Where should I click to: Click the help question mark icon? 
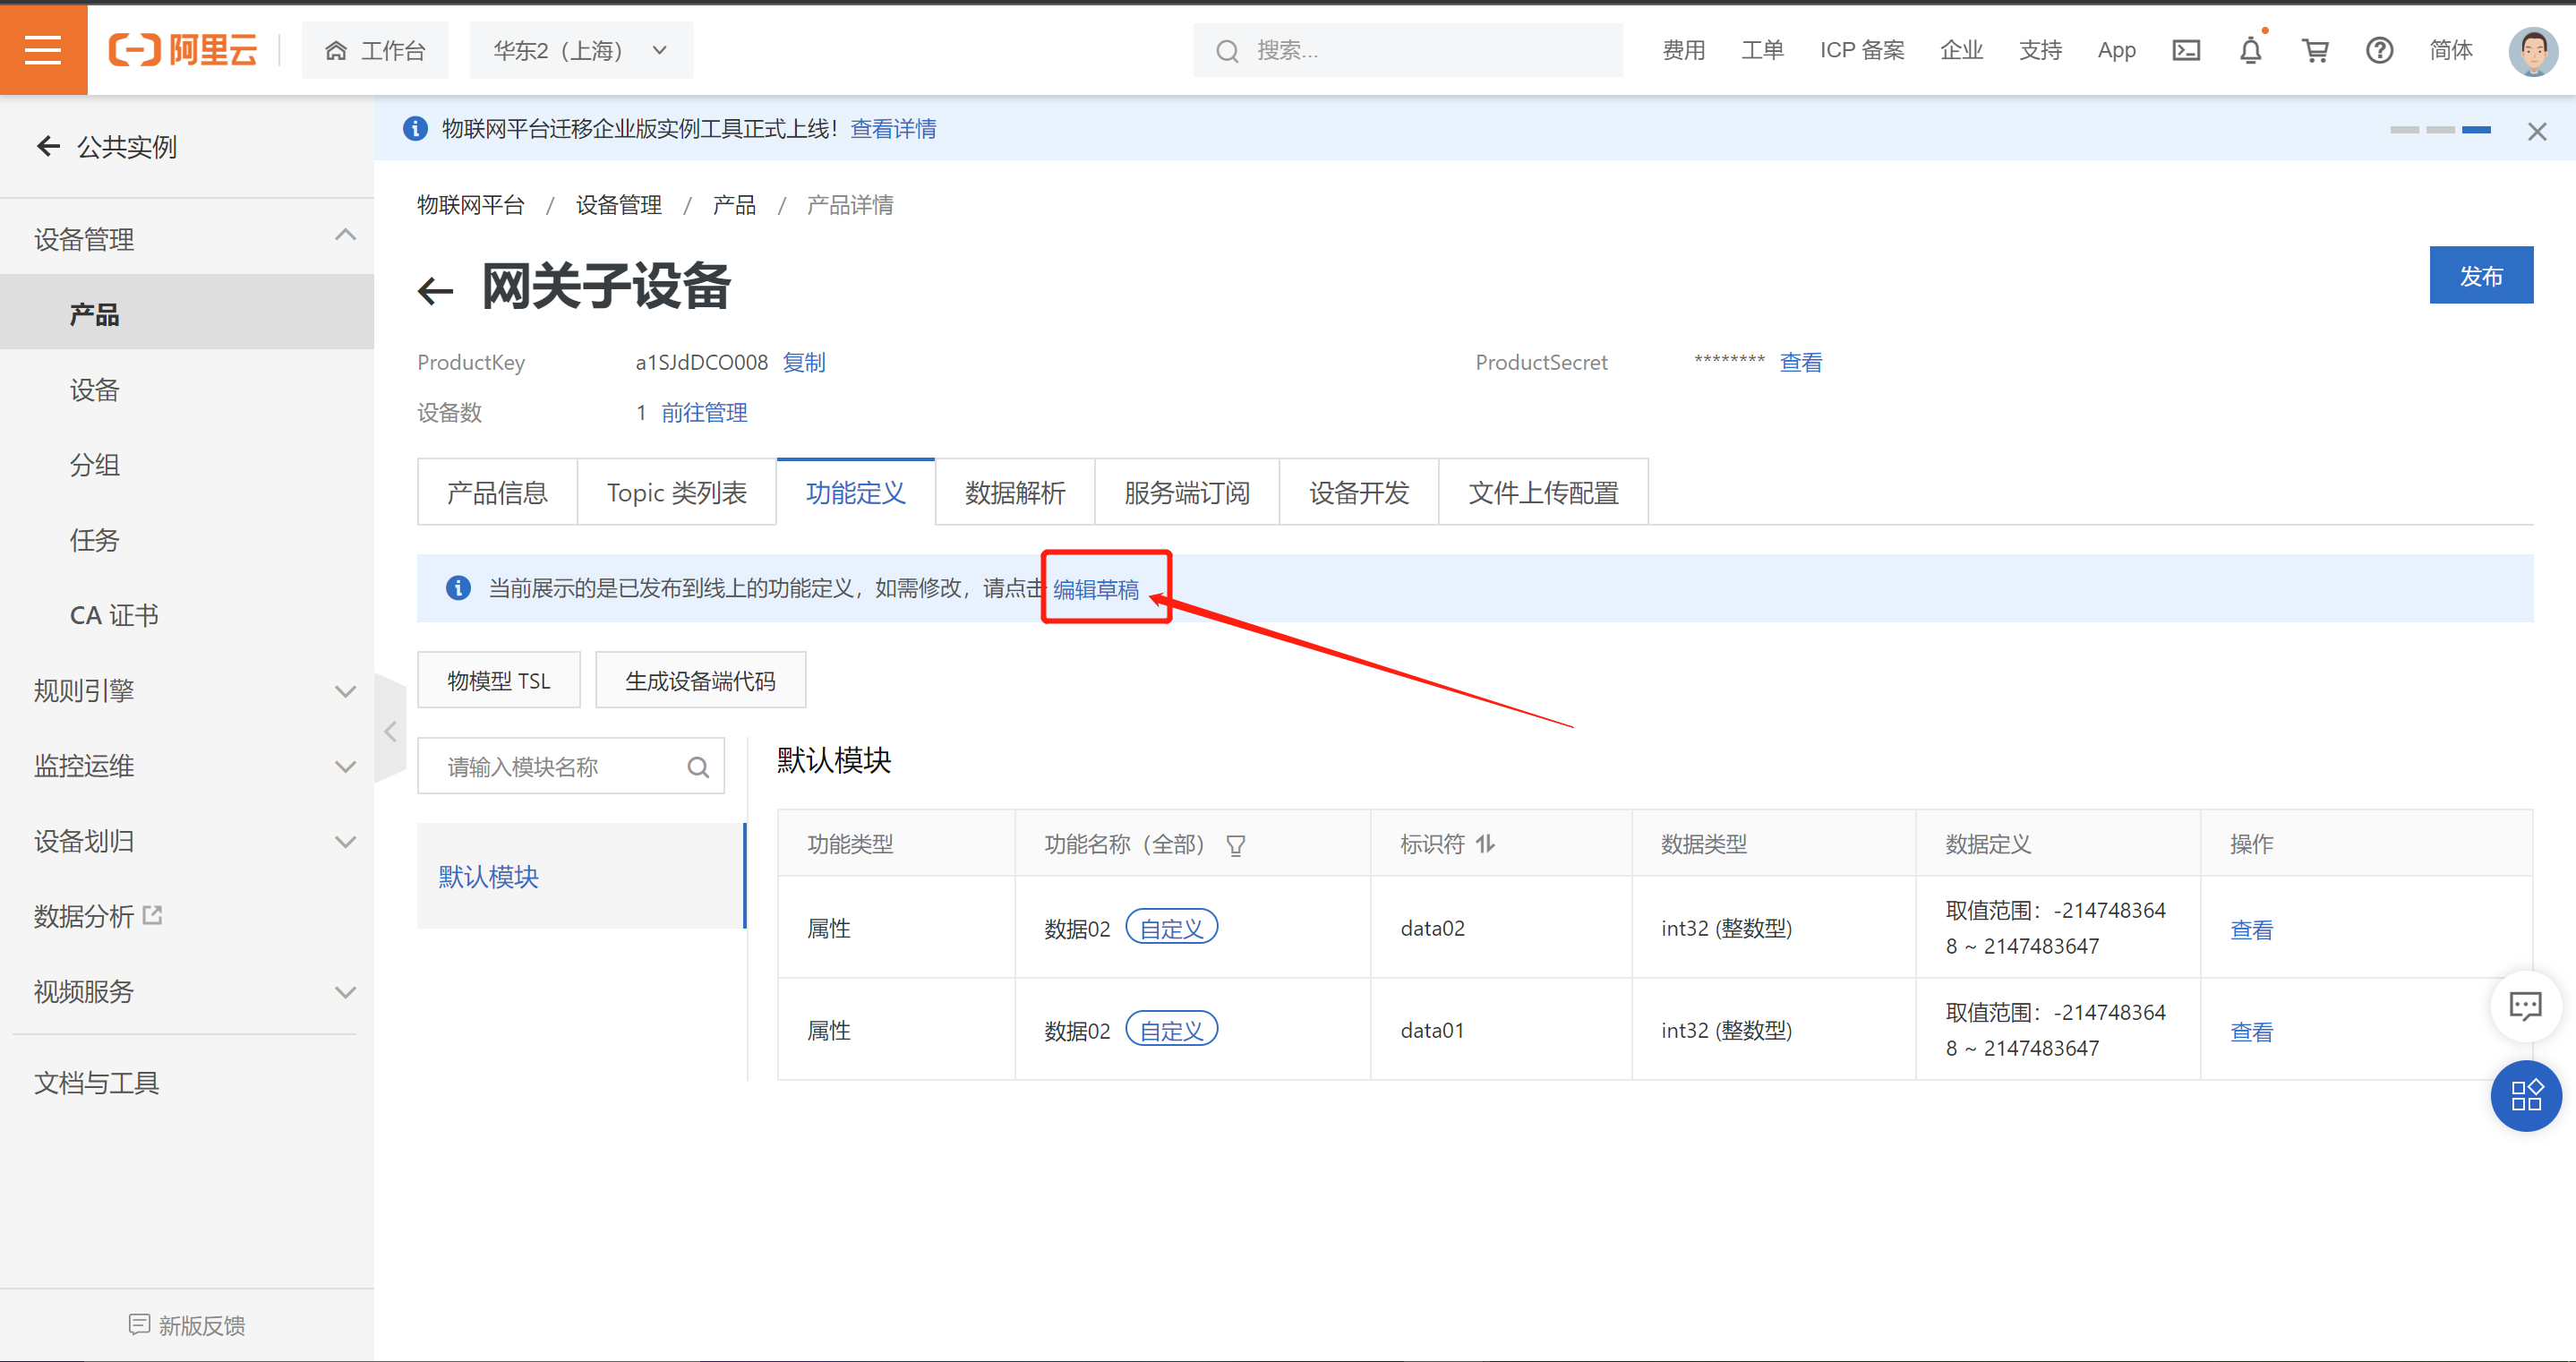coord(2379,50)
